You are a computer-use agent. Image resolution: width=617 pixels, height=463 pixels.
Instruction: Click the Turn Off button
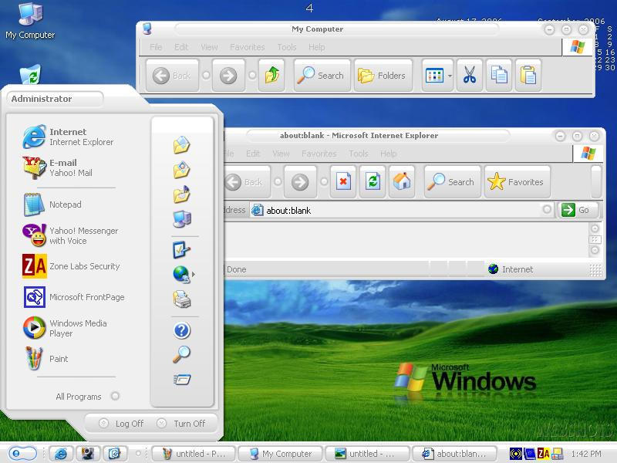(x=181, y=424)
